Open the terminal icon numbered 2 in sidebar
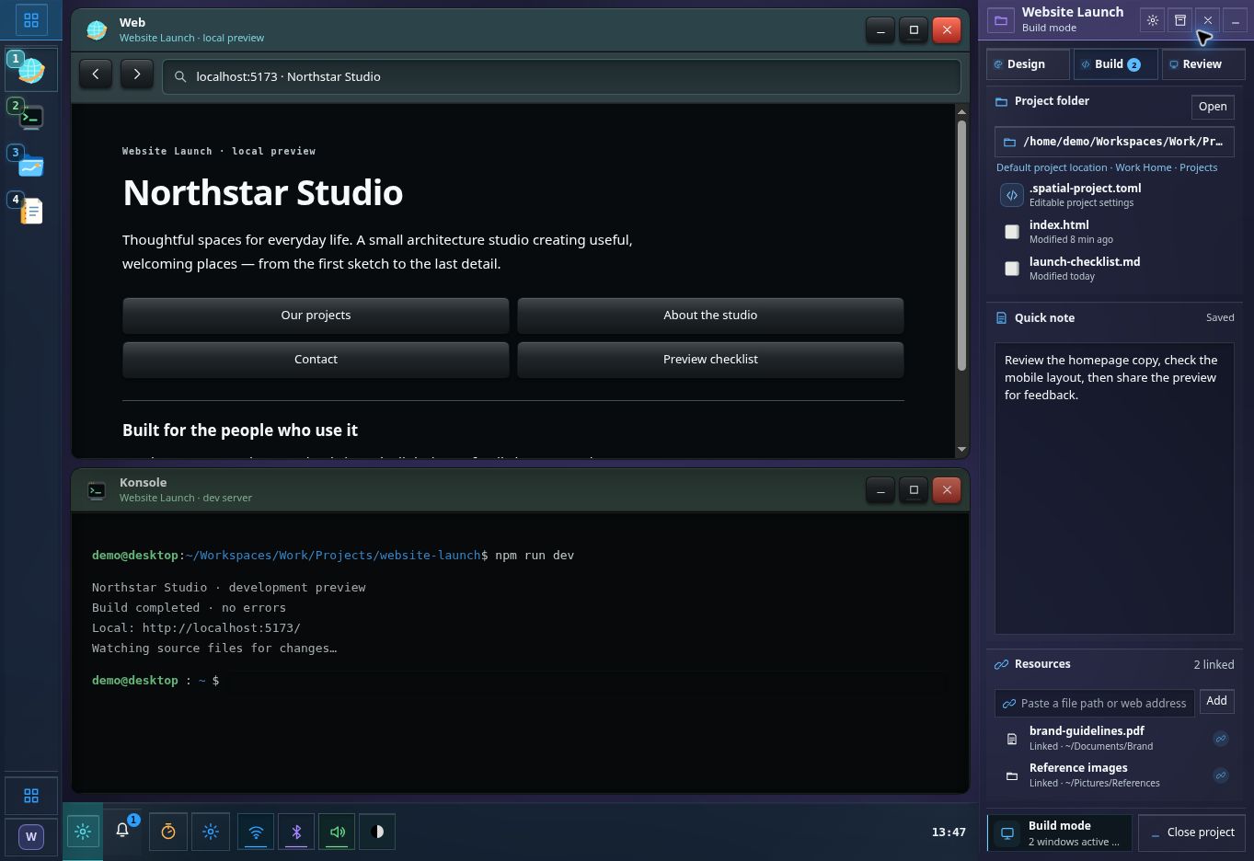 point(31,117)
